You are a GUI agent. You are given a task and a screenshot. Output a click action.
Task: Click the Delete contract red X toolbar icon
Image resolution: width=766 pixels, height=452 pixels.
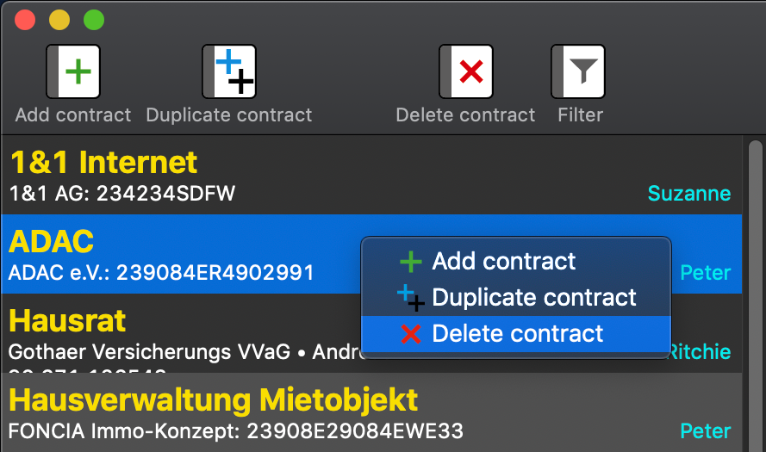pos(466,71)
